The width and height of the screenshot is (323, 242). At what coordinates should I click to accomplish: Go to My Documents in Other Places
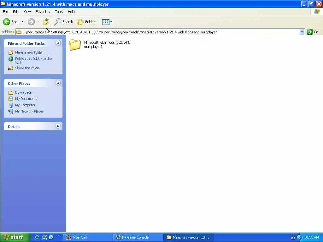point(26,99)
